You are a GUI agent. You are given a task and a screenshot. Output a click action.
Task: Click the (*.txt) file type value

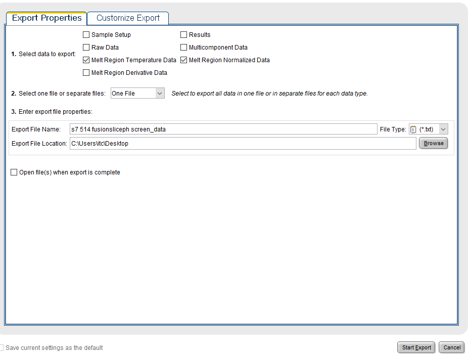click(427, 129)
